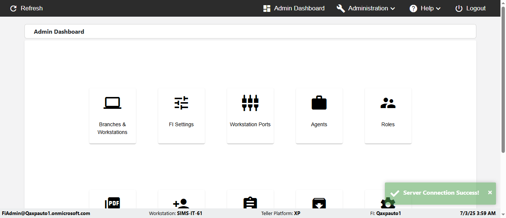Open Admin Dashboard from the top navigation
The height and width of the screenshot is (218, 506).
tap(294, 8)
